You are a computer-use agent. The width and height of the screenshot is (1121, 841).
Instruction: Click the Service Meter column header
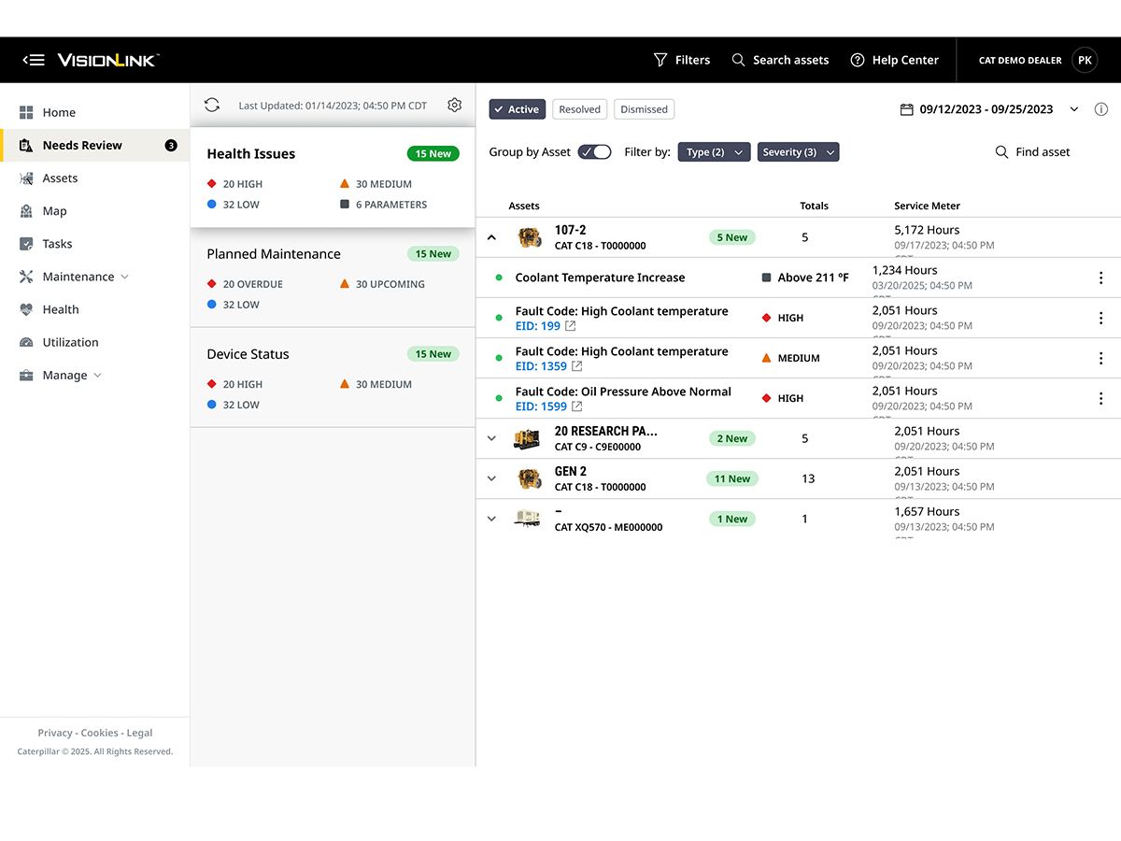tap(927, 206)
